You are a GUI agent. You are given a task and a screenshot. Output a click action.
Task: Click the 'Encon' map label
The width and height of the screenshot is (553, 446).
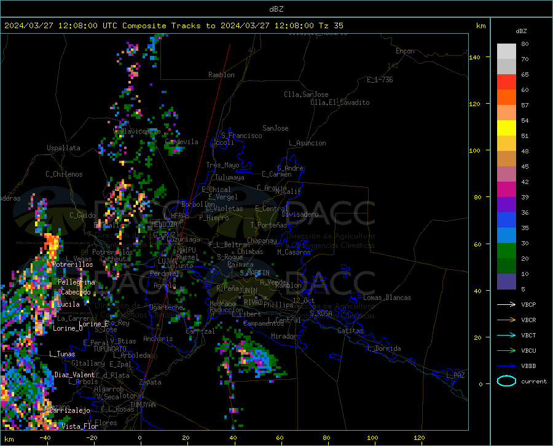(x=405, y=51)
